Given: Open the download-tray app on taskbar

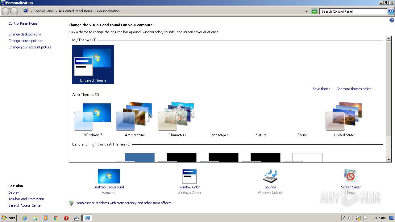Looking at the screenshot, I should [x=77, y=218].
